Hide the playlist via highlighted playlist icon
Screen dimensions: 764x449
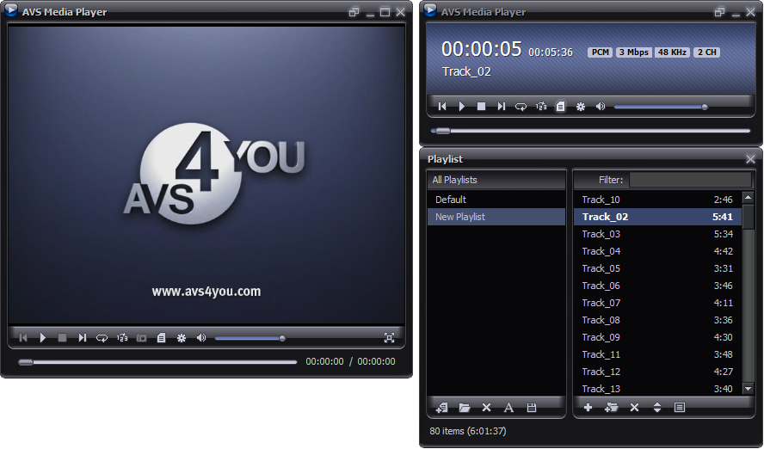pyautogui.click(x=560, y=106)
